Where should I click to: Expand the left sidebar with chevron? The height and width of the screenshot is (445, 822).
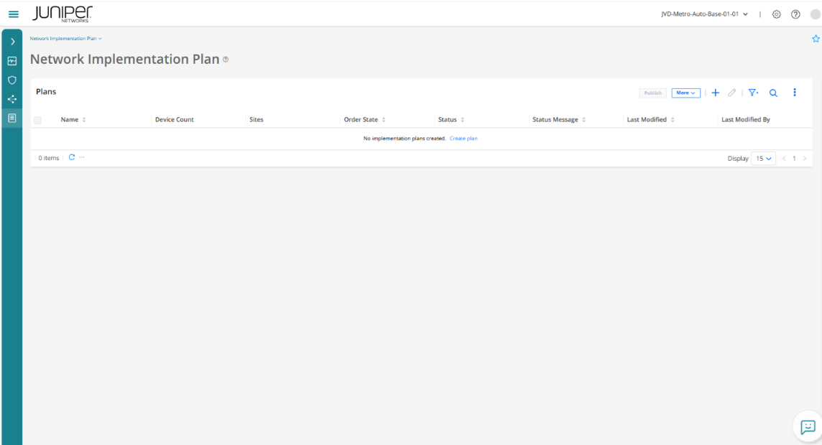tap(12, 42)
